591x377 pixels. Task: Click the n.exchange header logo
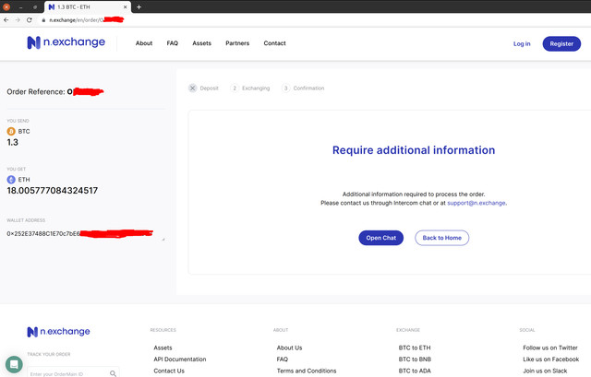point(66,42)
